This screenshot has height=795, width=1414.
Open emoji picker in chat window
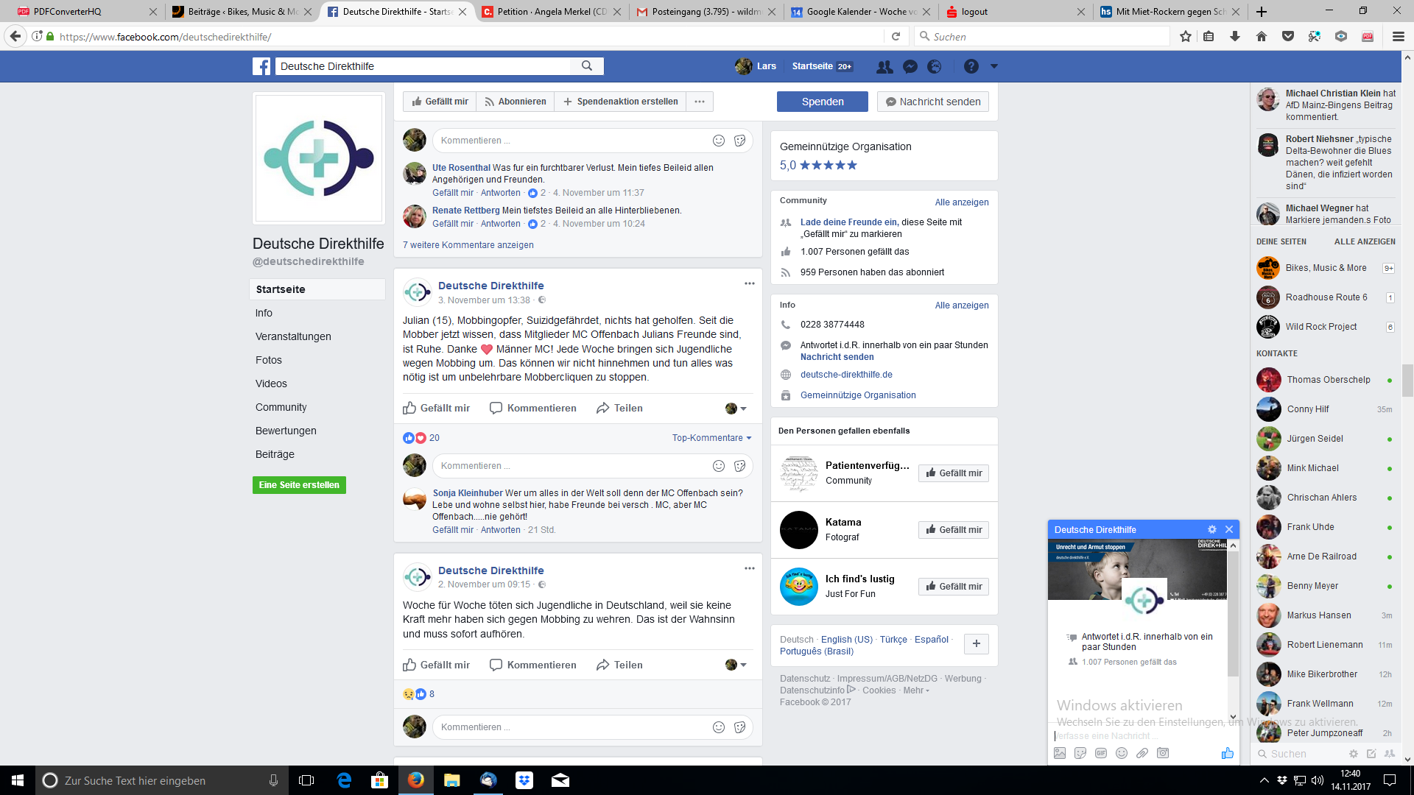[x=1122, y=753]
